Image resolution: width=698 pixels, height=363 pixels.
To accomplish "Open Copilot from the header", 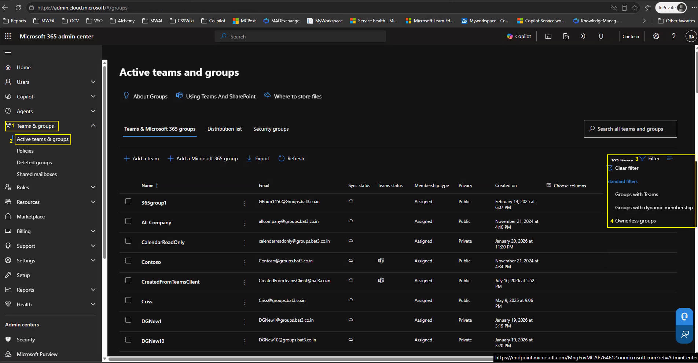I will click(519, 36).
